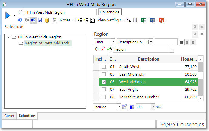Expand the Include combo box
209x131 pixels.
click(119, 107)
